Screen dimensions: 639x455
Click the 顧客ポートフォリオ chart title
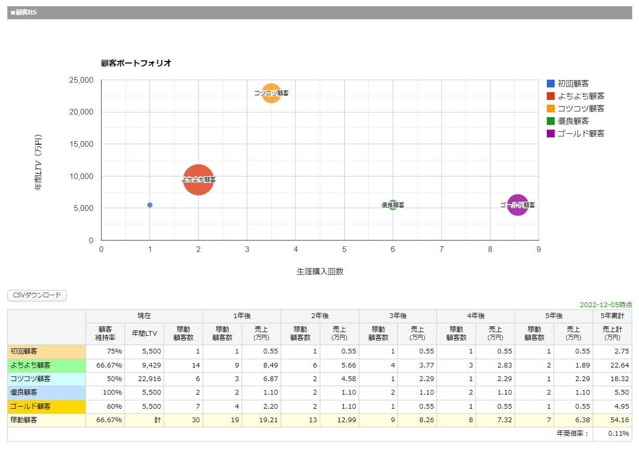point(136,64)
